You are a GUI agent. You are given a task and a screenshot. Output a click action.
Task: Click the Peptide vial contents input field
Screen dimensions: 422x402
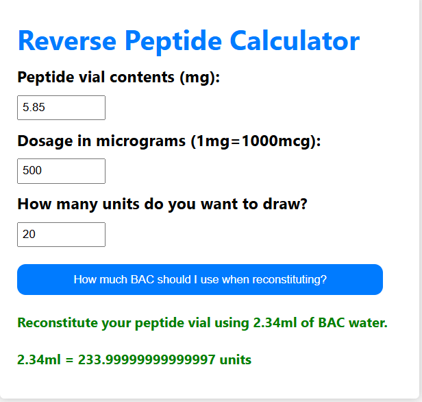click(61, 108)
